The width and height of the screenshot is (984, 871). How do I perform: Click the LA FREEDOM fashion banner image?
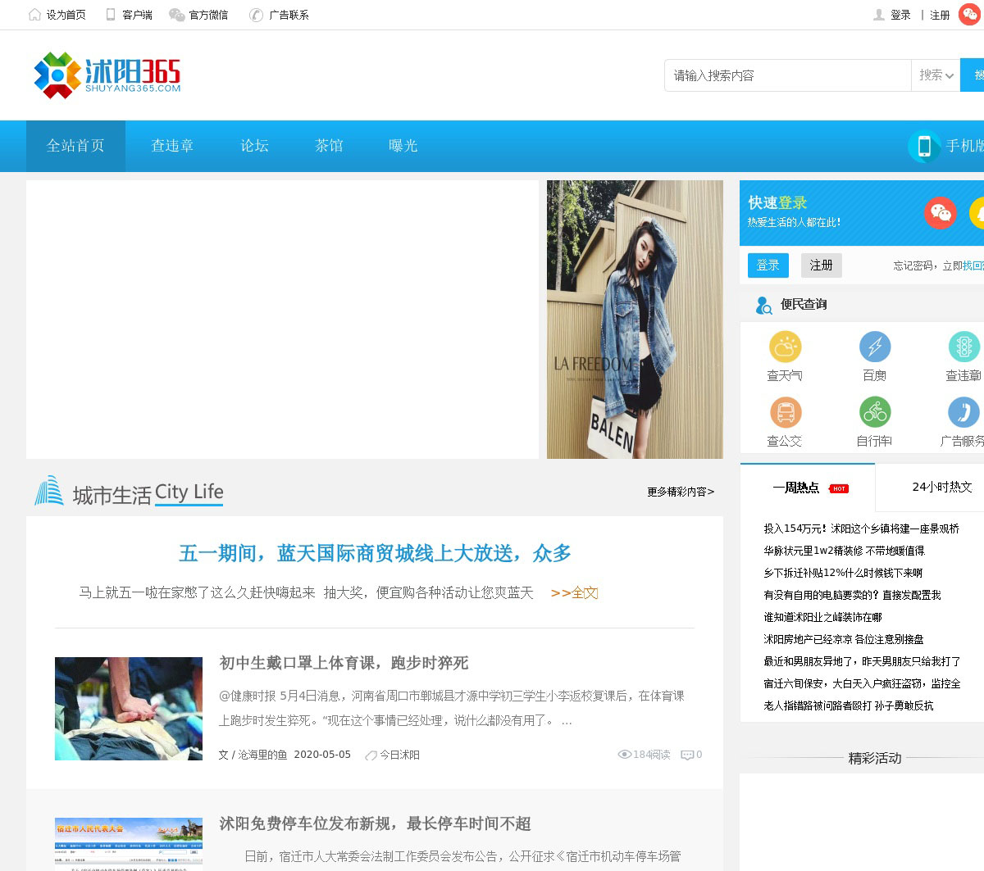pyautogui.click(x=635, y=320)
